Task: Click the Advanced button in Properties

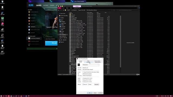Action: pyautogui.click(x=97, y=84)
